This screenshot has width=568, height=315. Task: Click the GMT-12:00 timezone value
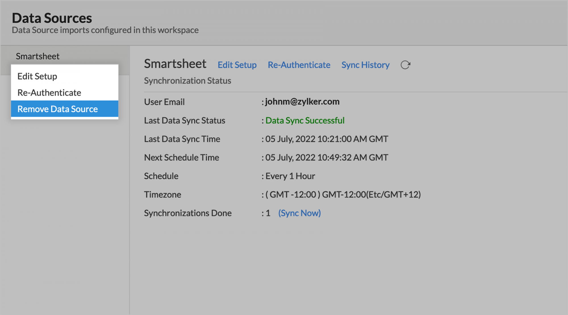(x=343, y=195)
